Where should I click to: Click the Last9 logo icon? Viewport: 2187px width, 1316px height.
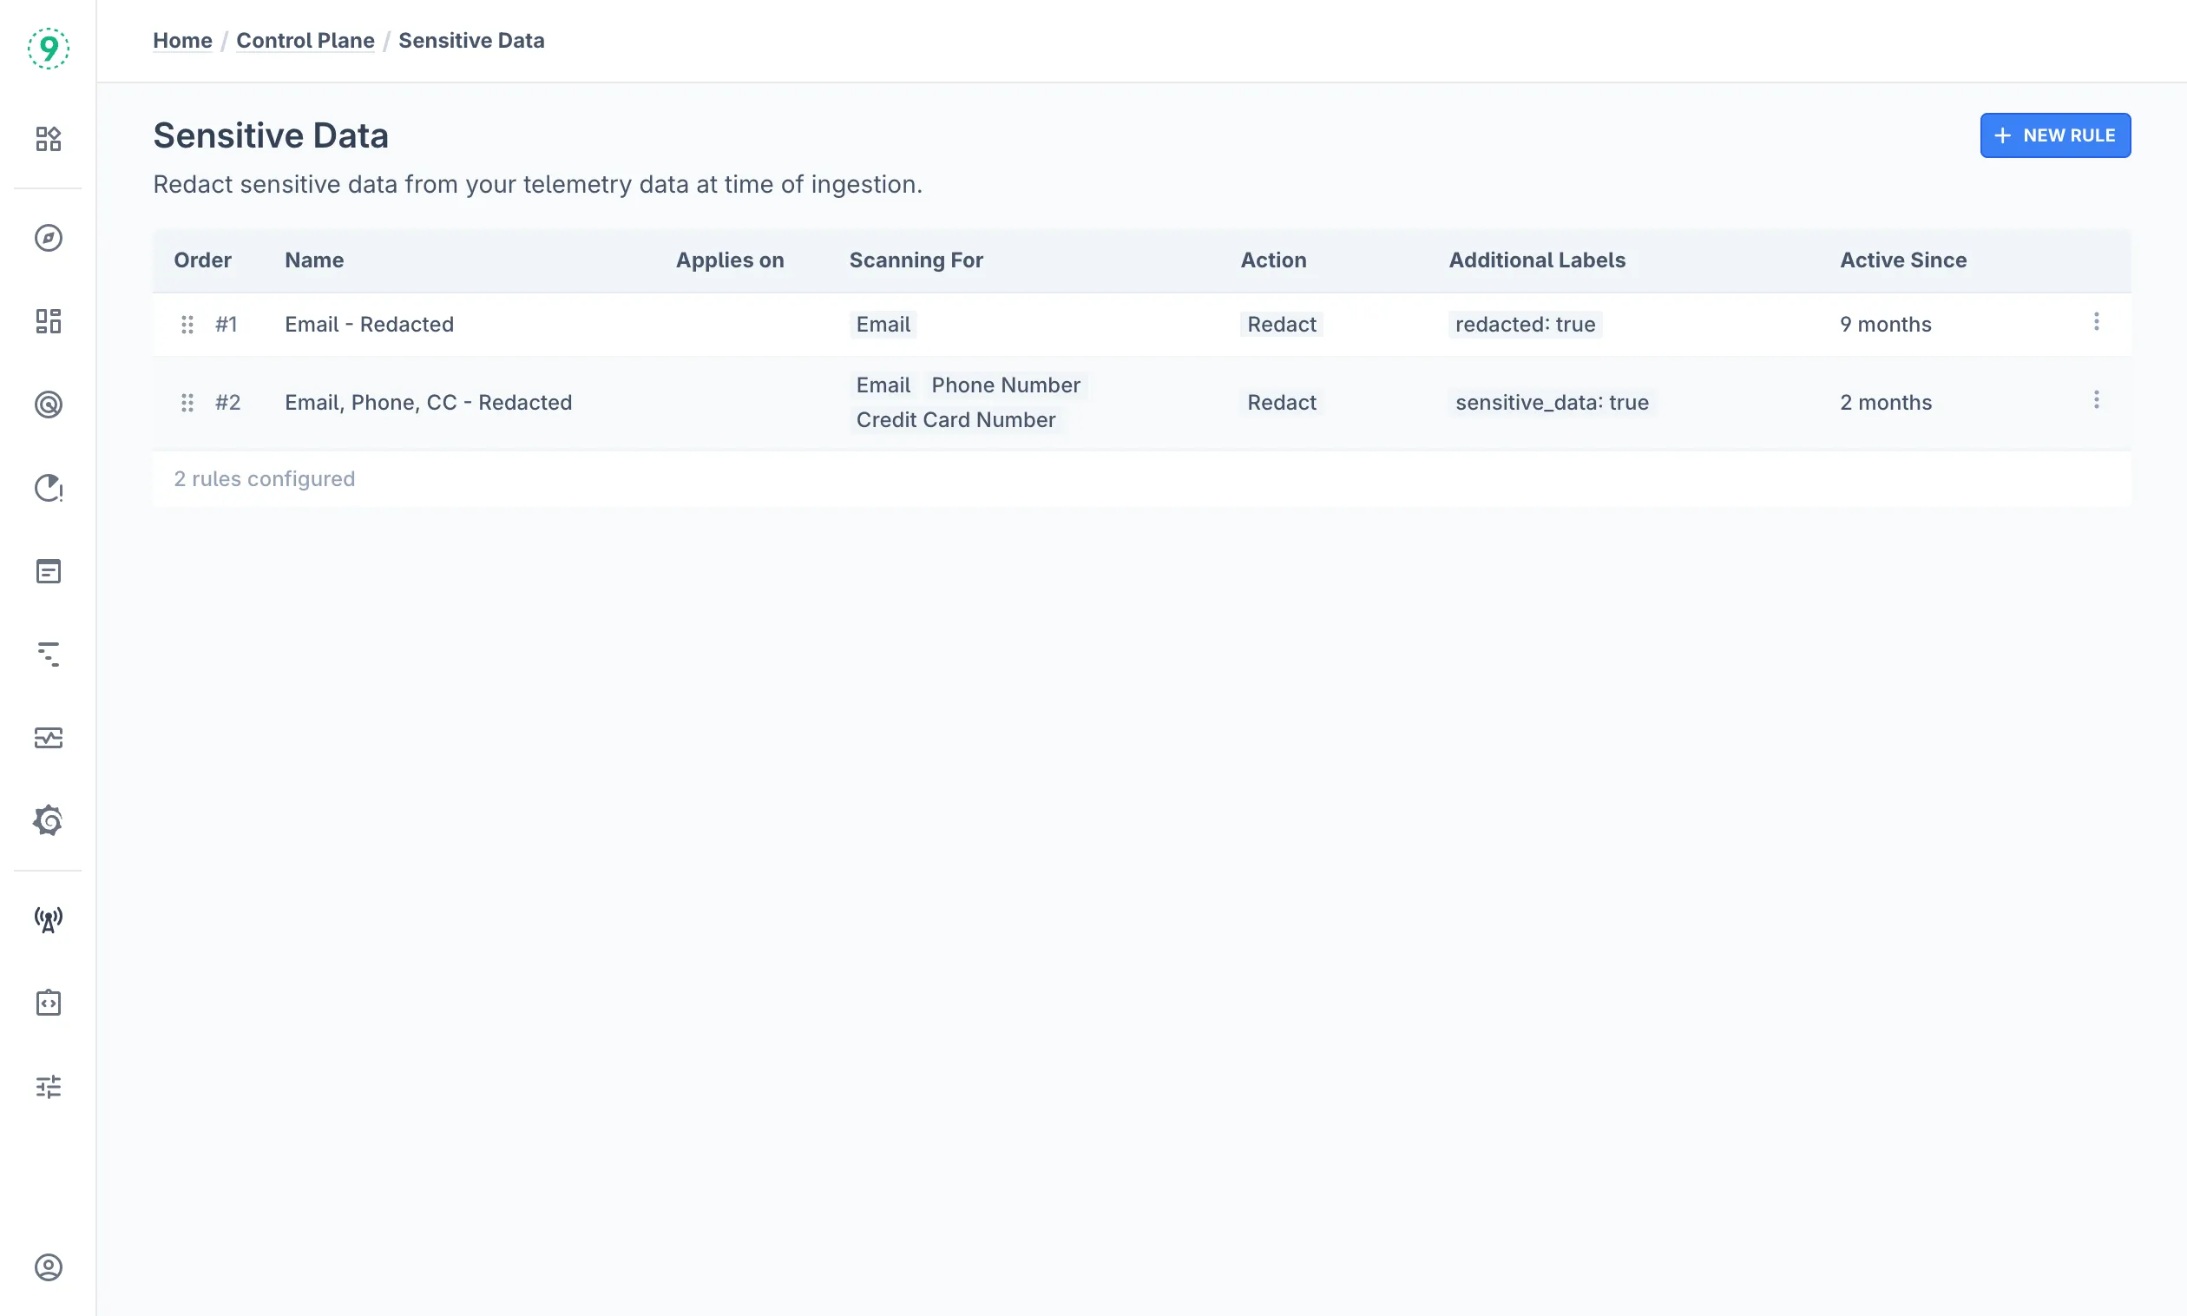[x=48, y=48]
